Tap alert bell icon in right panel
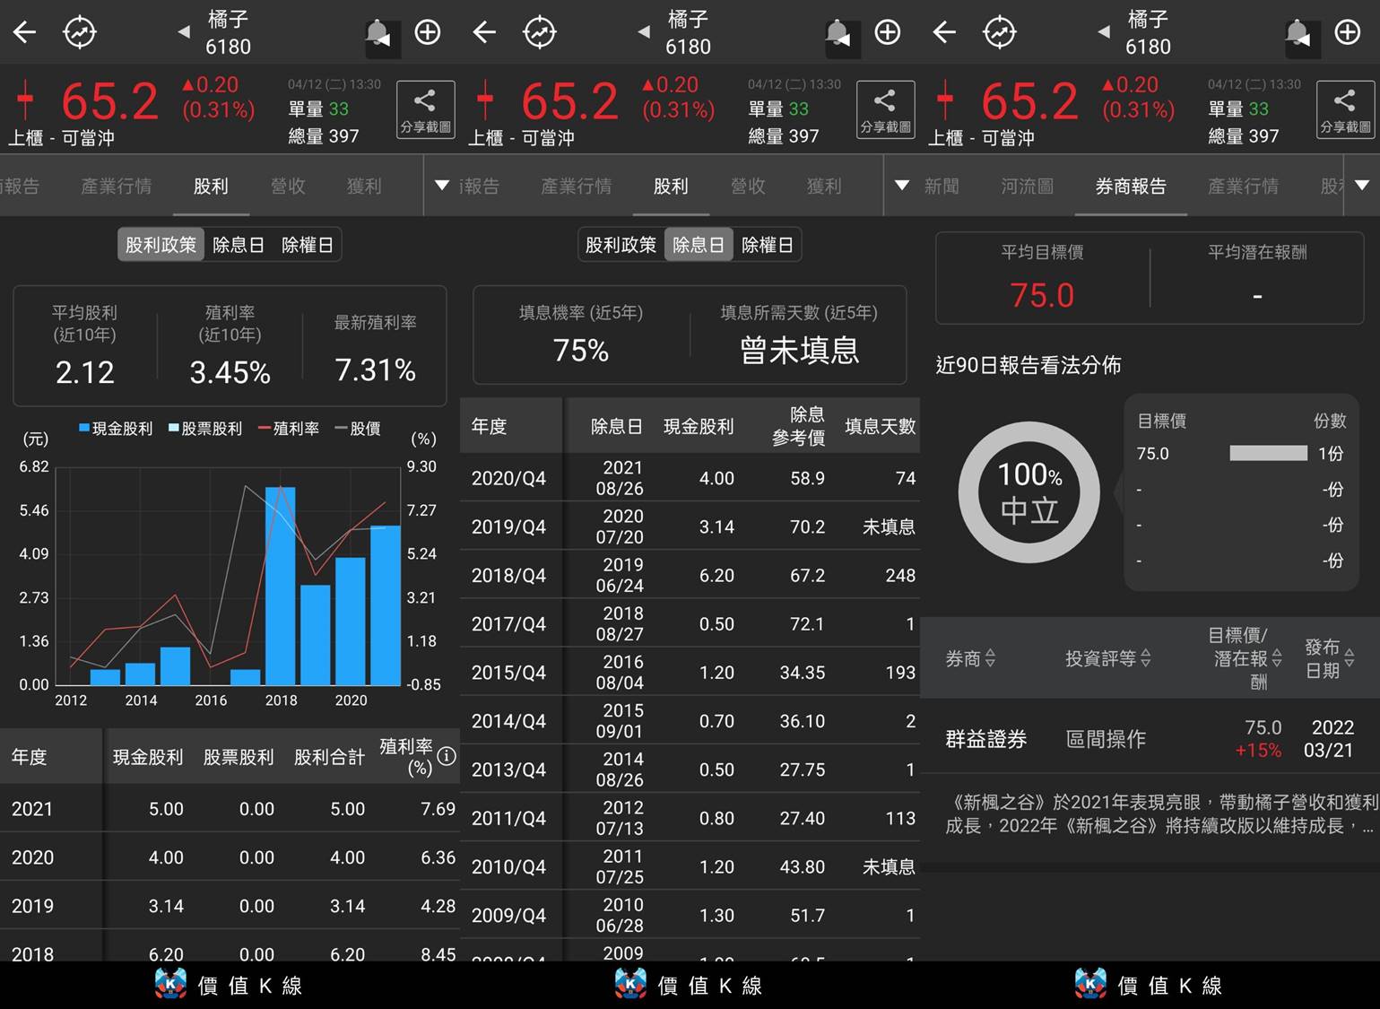 [1298, 33]
